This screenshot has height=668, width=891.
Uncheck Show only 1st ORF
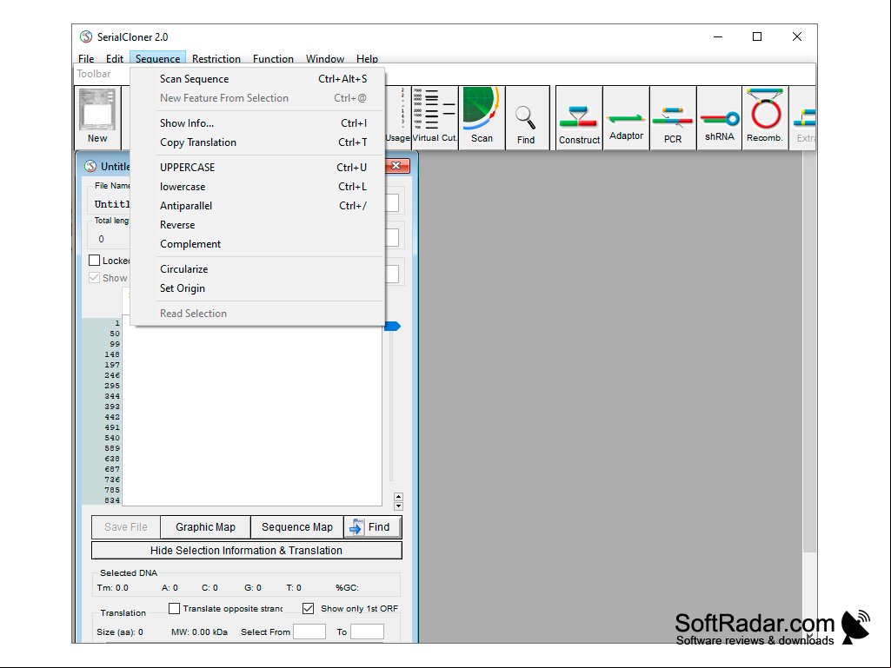point(308,608)
